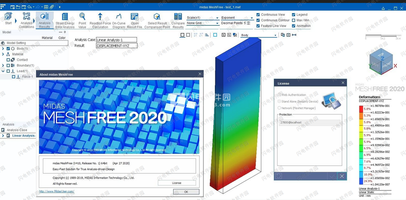
Task: Open Compare Results
Action: pos(178,20)
